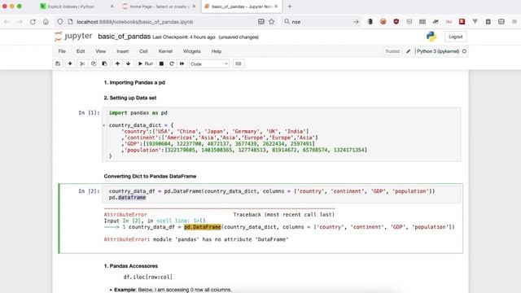Open the Kernel menu
The height and width of the screenshot is (293, 521).
165,51
